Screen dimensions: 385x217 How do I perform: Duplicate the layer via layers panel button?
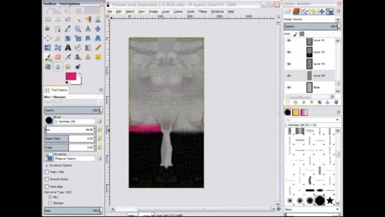coord(319,102)
